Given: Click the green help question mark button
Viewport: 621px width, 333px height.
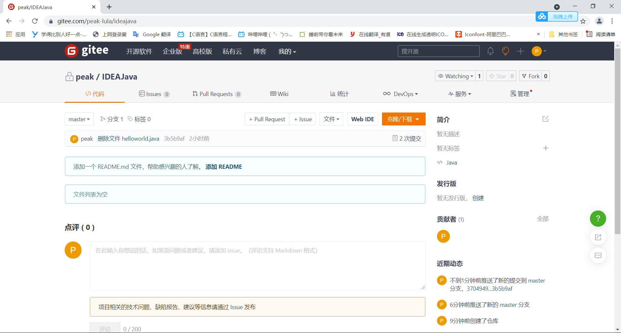Looking at the screenshot, I should tap(598, 219).
